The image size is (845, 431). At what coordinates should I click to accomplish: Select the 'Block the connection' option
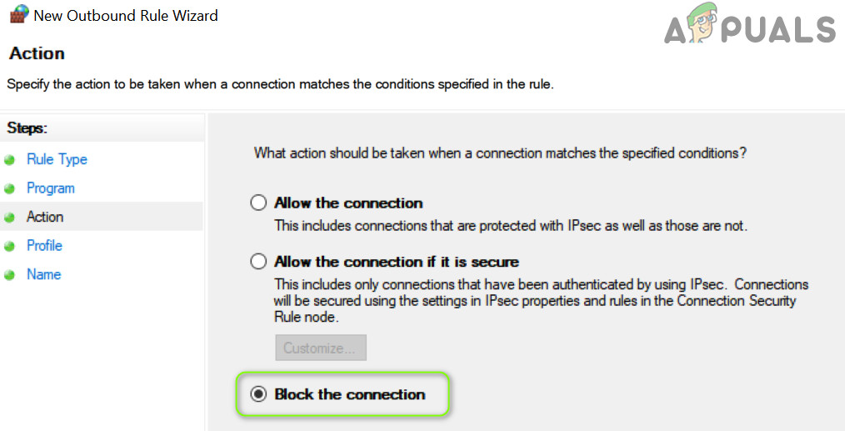point(259,394)
